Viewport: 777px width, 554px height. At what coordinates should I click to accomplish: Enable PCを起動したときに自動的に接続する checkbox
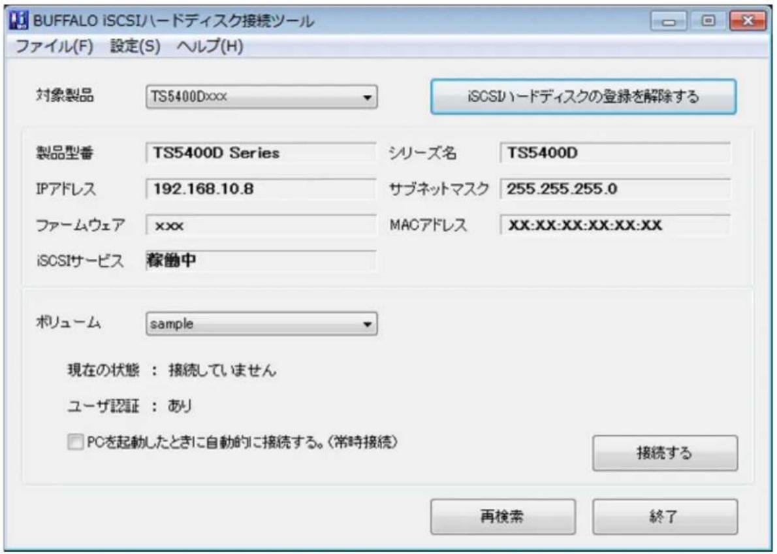click(x=75, y=442)
